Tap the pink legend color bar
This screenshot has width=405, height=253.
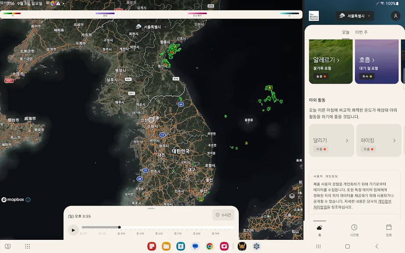197,13
